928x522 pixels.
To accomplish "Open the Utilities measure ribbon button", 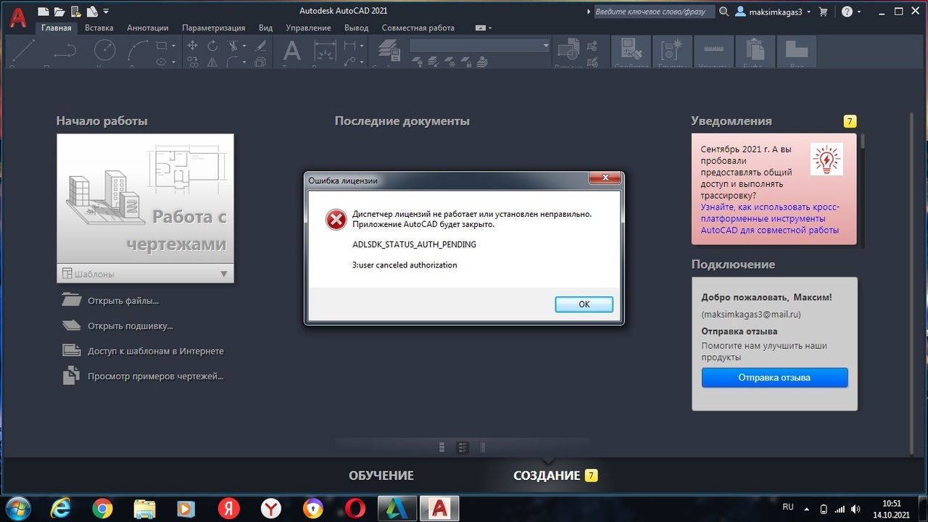I will tap(714, 52).
